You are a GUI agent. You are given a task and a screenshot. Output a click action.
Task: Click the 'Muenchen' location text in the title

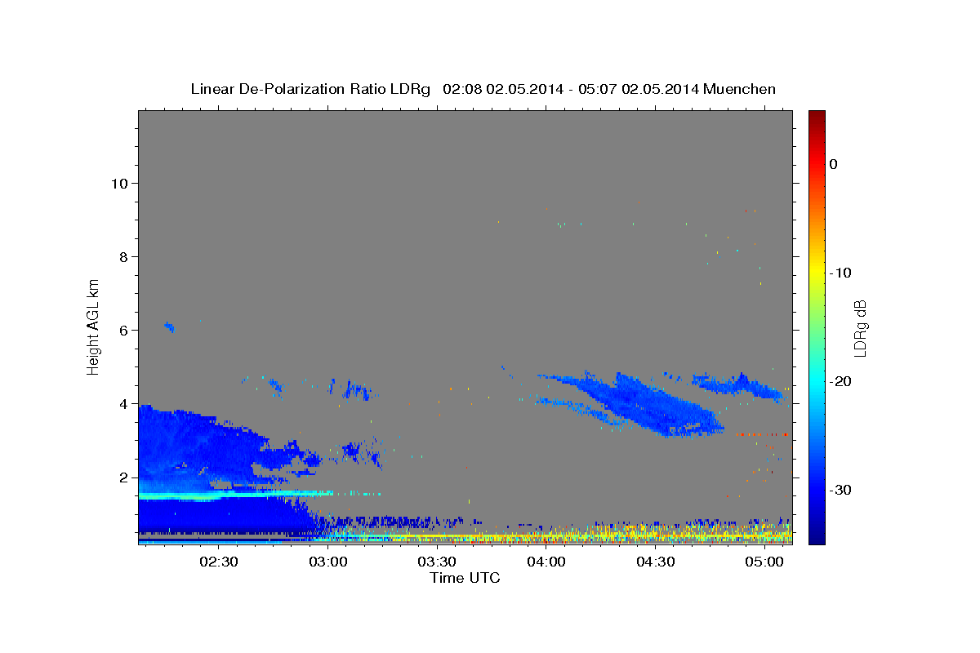pos(739,89)
